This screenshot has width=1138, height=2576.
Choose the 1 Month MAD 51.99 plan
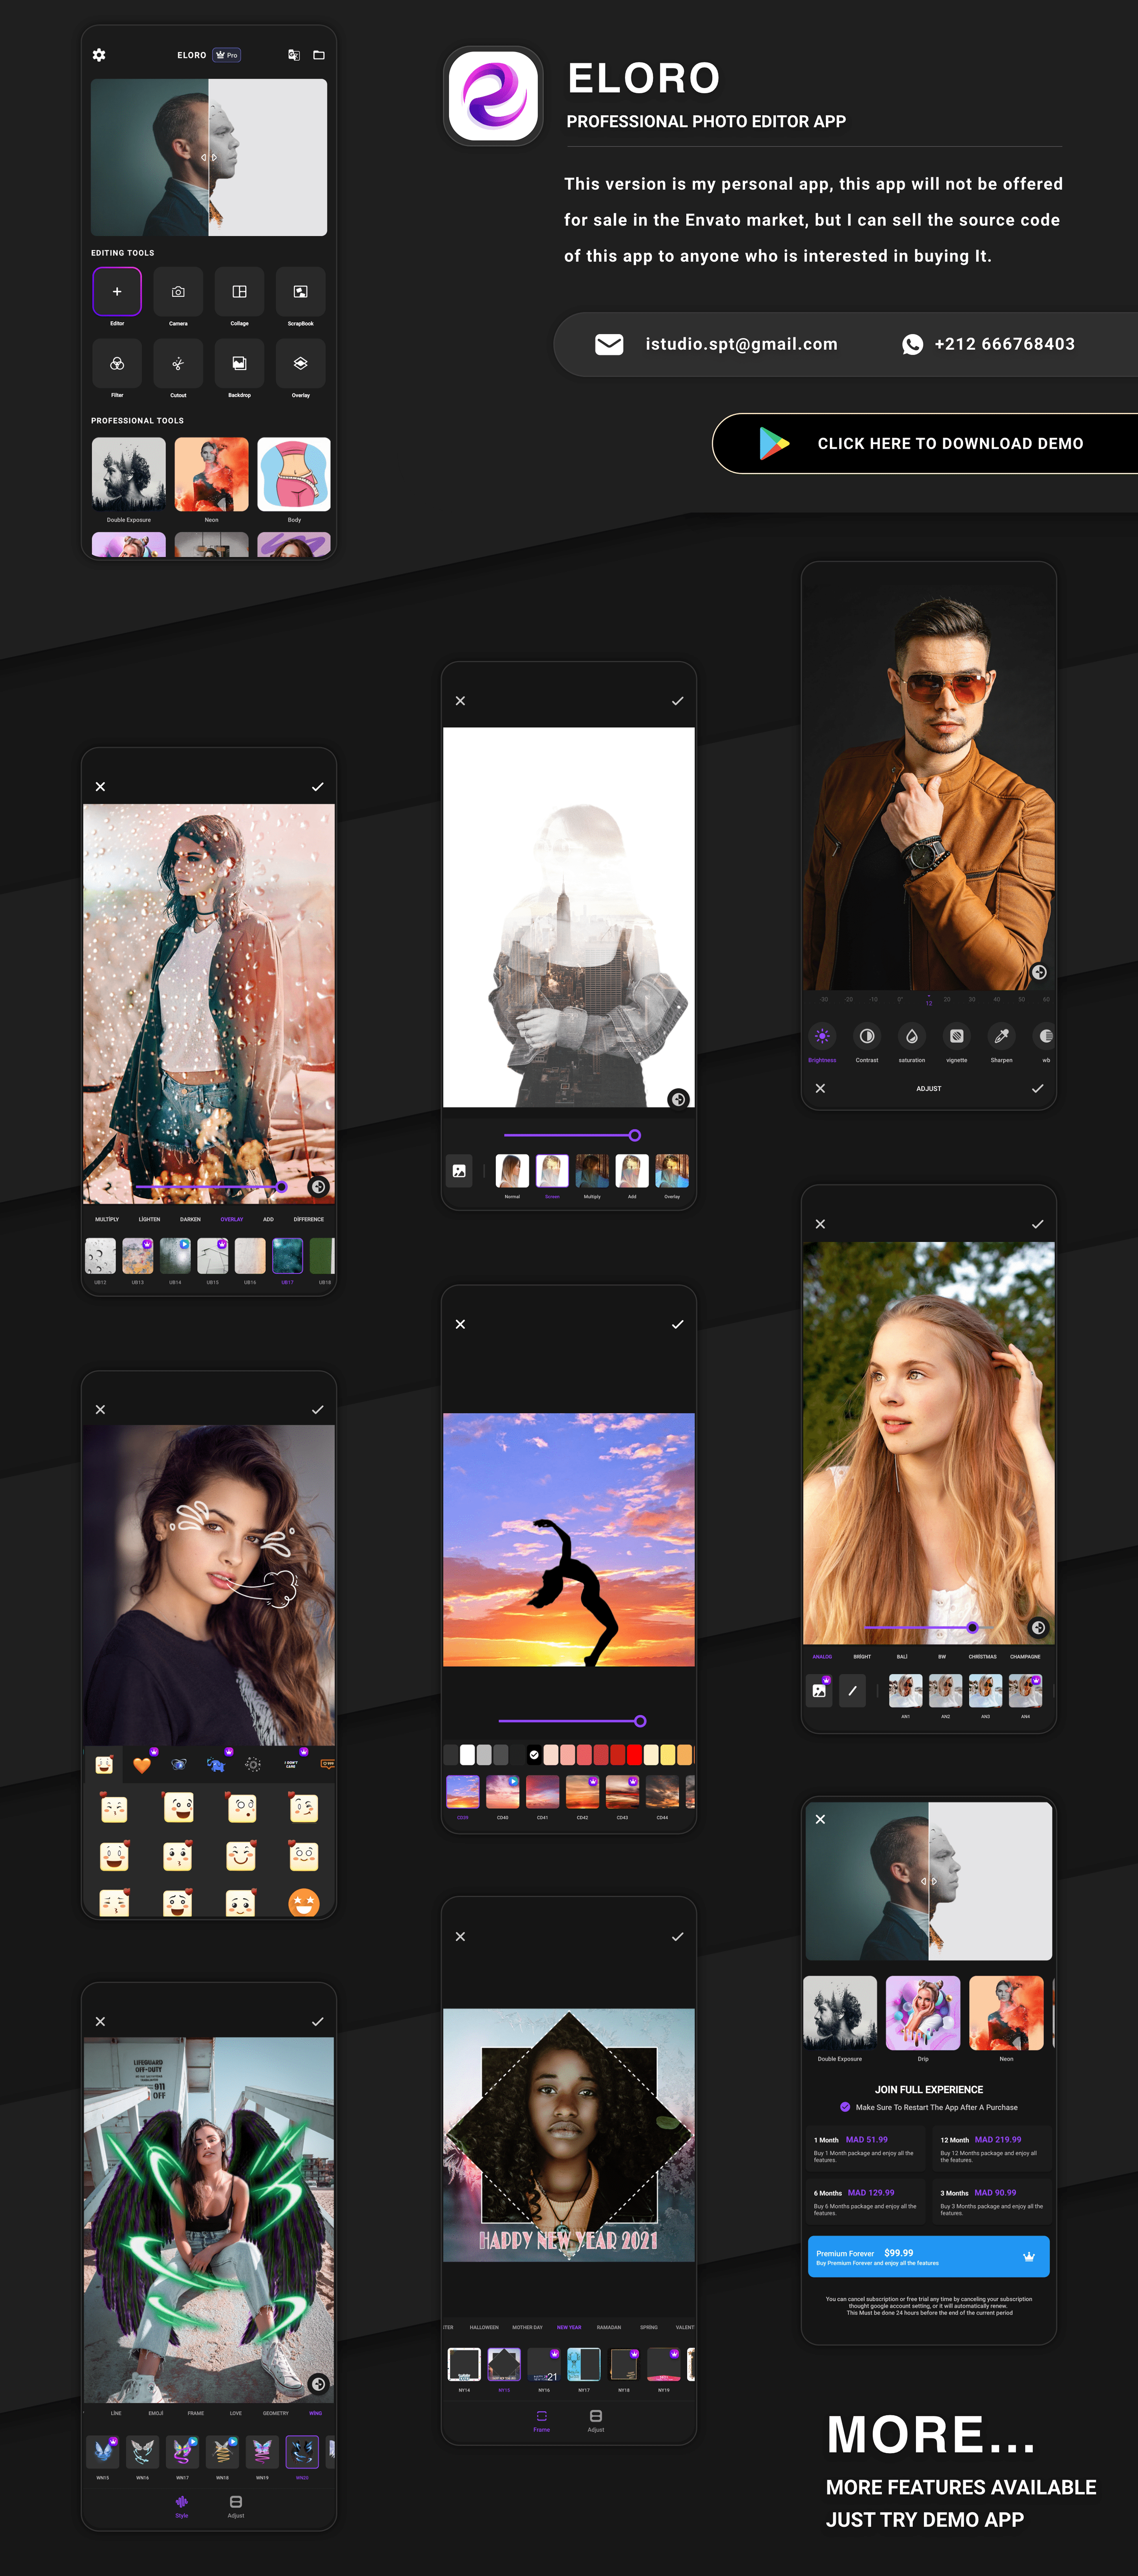pos(866,2148)
